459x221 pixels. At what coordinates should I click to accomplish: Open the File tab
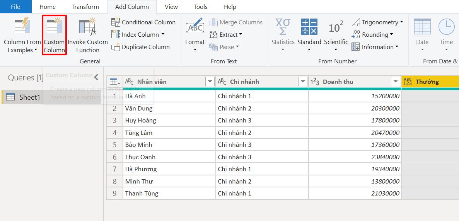(x=15, y=7)
